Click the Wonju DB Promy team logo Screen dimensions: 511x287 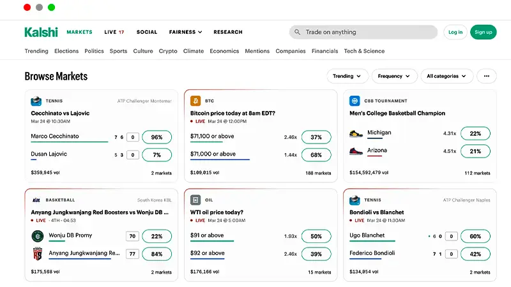(38, 236)
